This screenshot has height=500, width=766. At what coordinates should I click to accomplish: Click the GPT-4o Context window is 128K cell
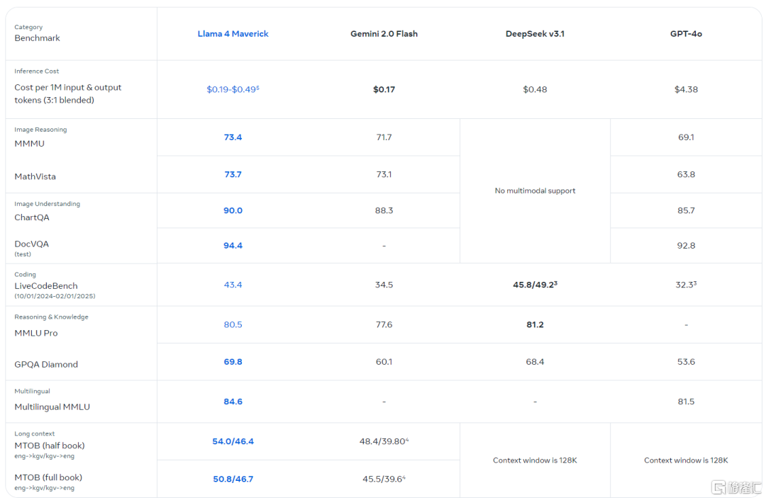[686, 460]
